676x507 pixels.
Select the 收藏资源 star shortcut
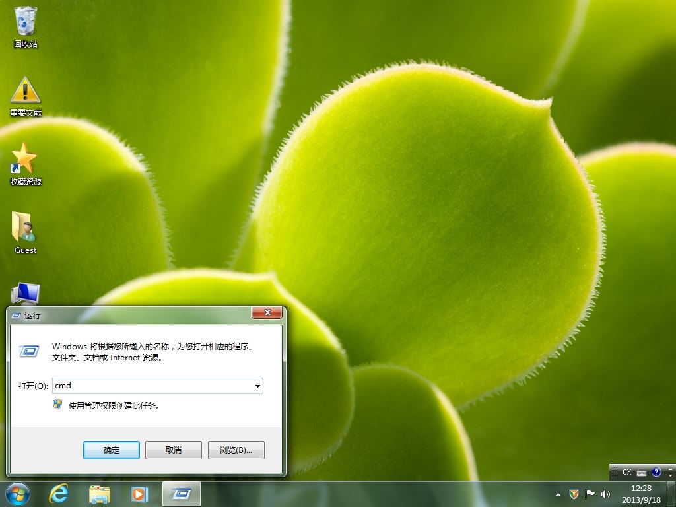(x=26, y=164)
